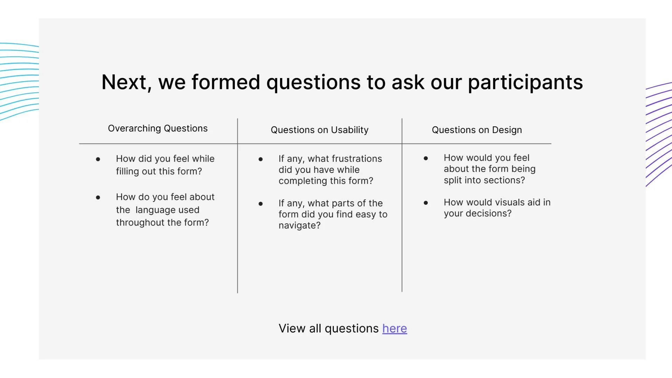Viewport: 672px width, 378px height.
Task: Click bullet beside "what parts of the form"
Action: pos(260,204)
